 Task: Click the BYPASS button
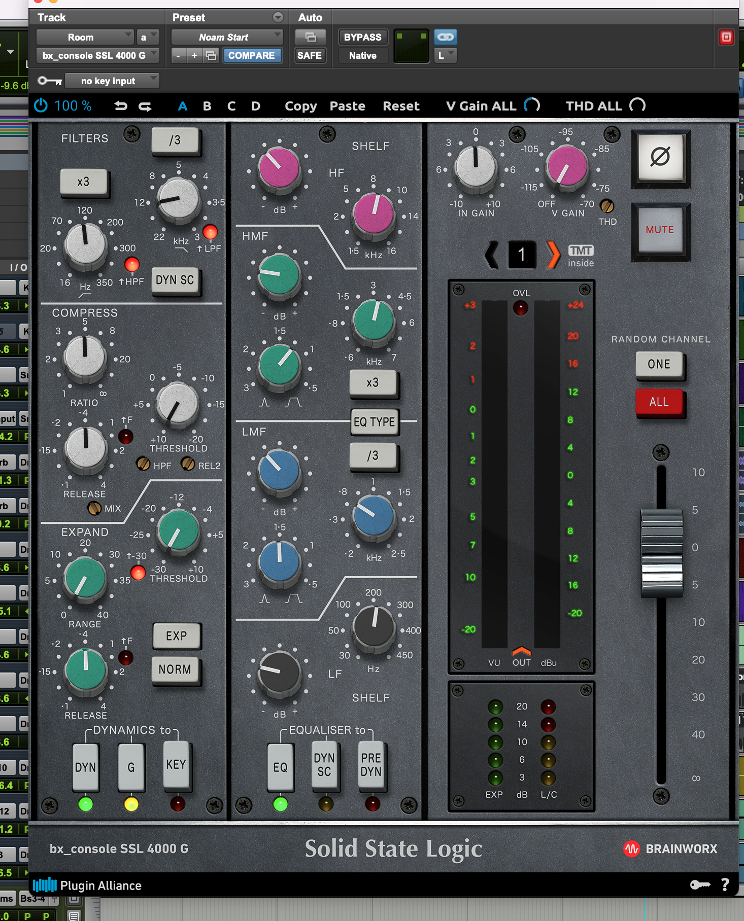[362, 37]
